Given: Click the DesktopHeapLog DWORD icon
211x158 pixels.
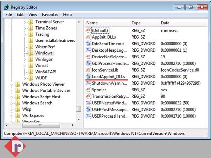Looking at the screenshot, I should [x=88, y=50].
